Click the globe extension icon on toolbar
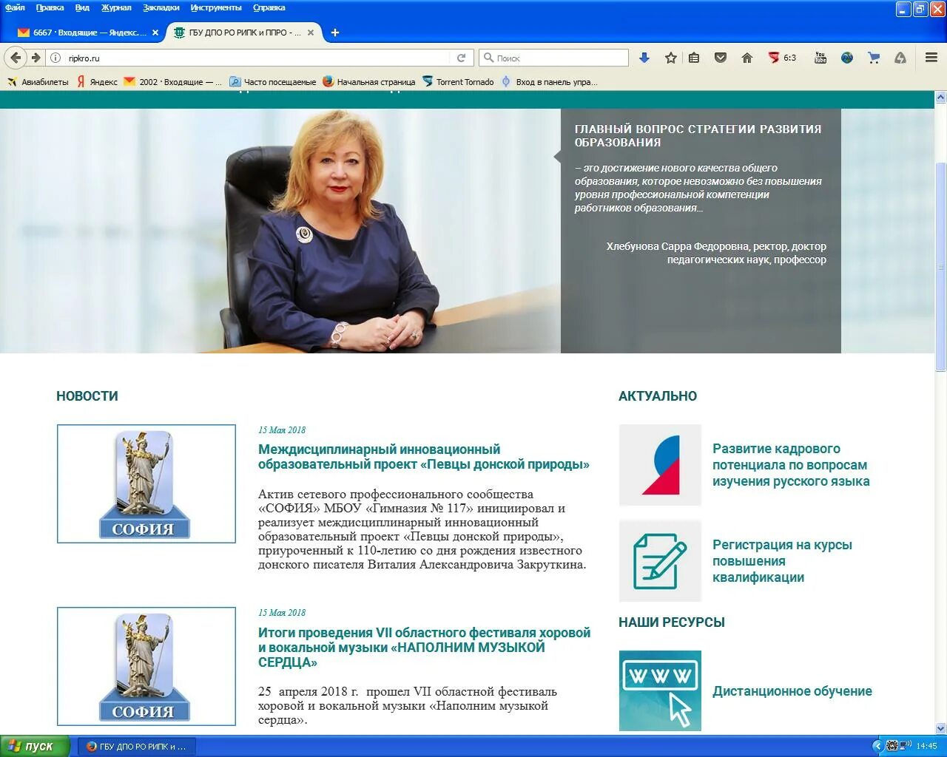 click(846, 57)
